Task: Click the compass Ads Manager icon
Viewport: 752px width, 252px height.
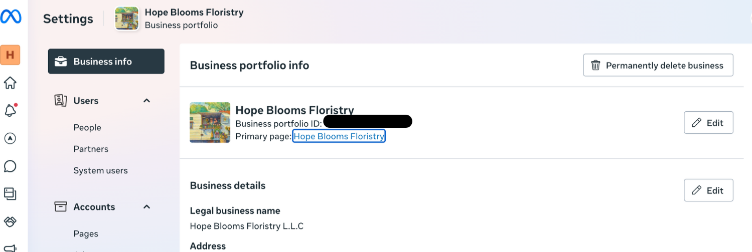Action: point(10,138)
